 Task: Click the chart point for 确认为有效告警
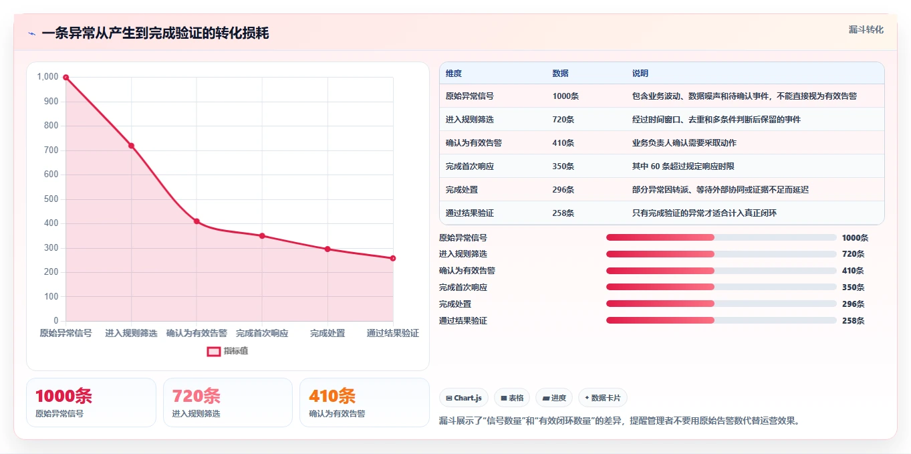click(x=197, y=221)
